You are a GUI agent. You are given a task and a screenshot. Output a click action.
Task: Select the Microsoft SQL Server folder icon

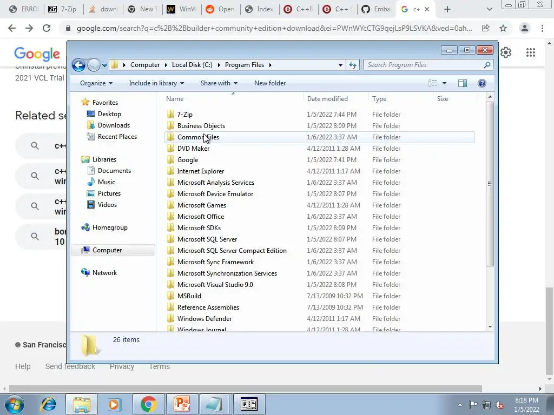(170, 239)
